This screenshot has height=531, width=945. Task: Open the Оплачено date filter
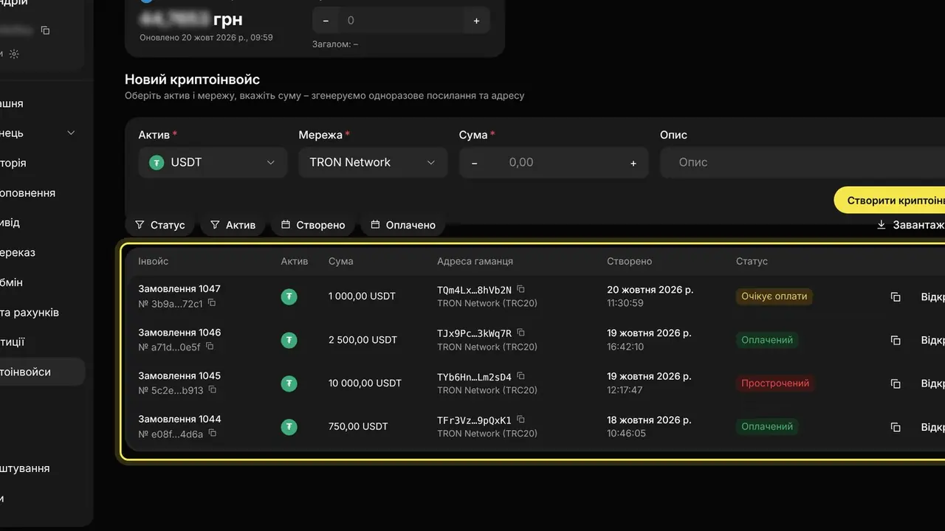[x=403, y=225]
